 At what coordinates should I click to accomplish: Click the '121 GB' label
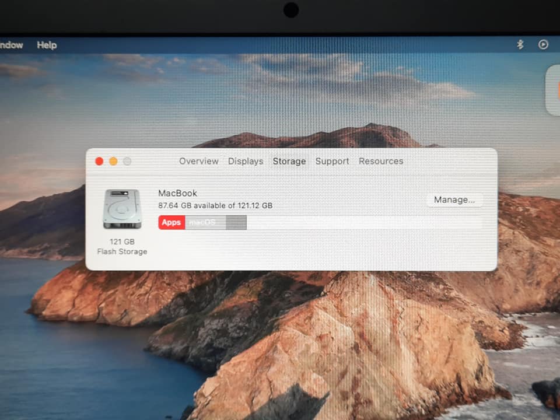coord(122,242)
